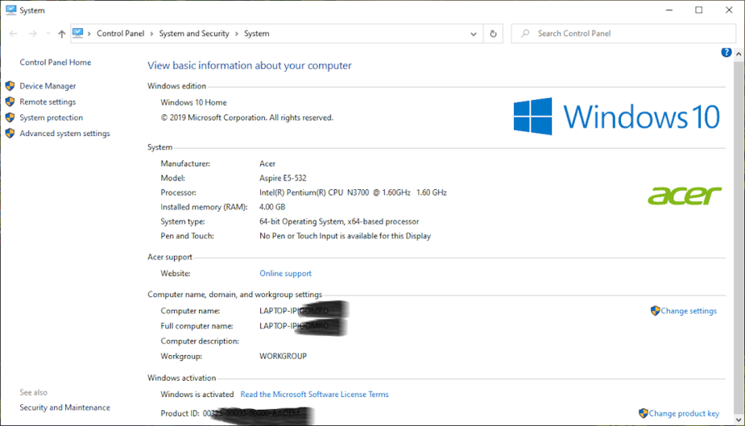Select System and Security breadcrumb
The width and height of the screenshot is (745, 426).
[194, 34]
